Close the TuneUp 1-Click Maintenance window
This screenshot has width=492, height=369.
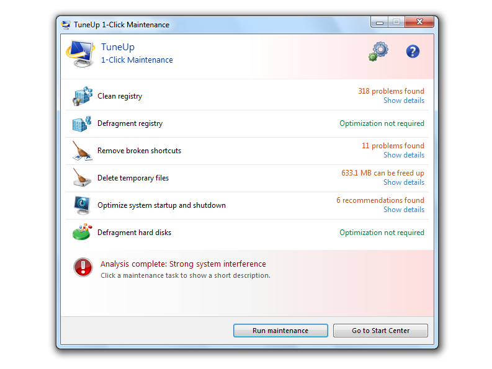point(419,22)
